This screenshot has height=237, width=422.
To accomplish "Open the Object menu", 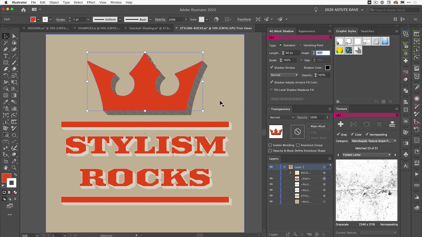I will [54, 2].
